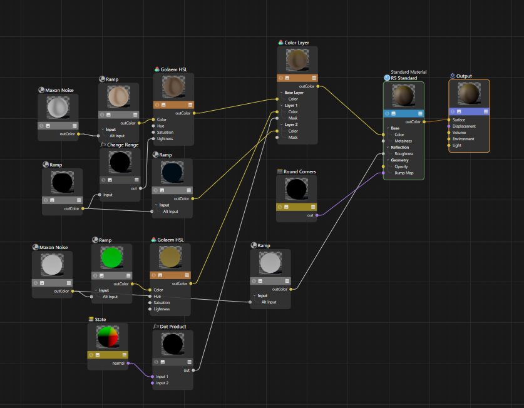Collapse the Layer 1 group in Color Layer
This screenshot has width=524, height=408.
point(281,105)
